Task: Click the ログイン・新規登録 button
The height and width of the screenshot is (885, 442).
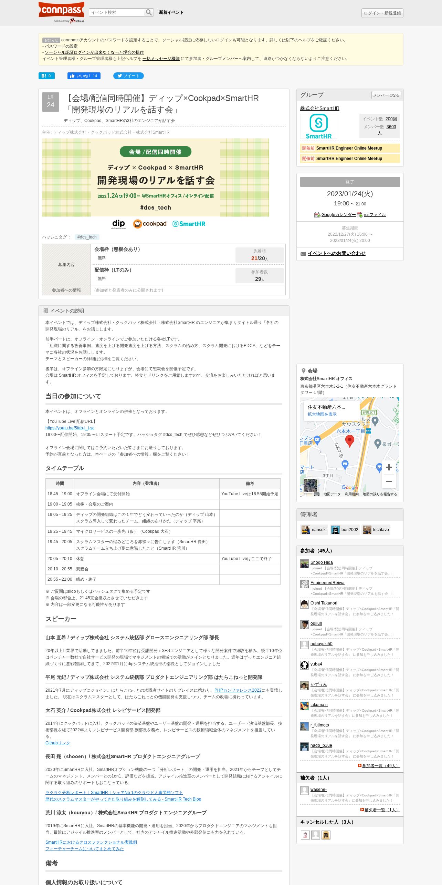Action: click(x=382, y=13)
